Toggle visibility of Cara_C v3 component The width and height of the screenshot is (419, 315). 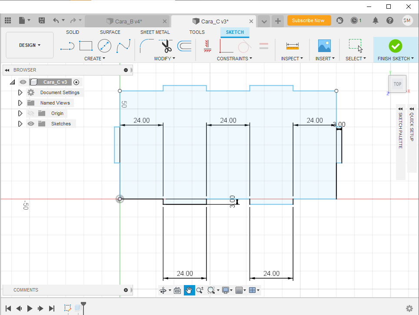(x=23, y=82)
